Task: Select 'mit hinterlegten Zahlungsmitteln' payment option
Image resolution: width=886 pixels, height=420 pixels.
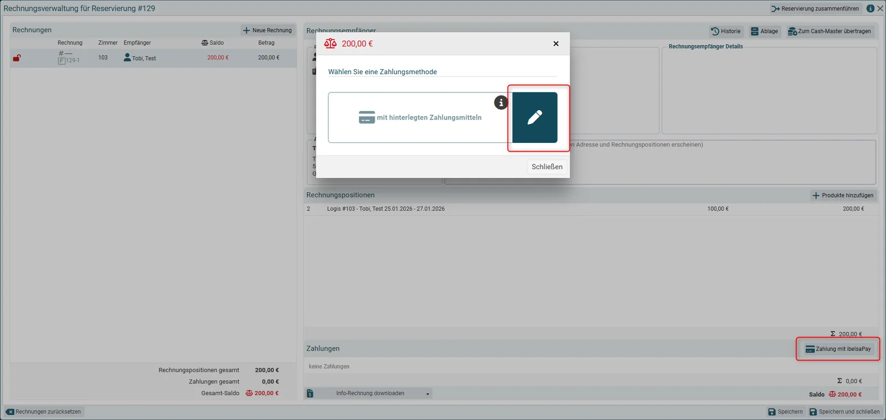Action: (420, 117)
